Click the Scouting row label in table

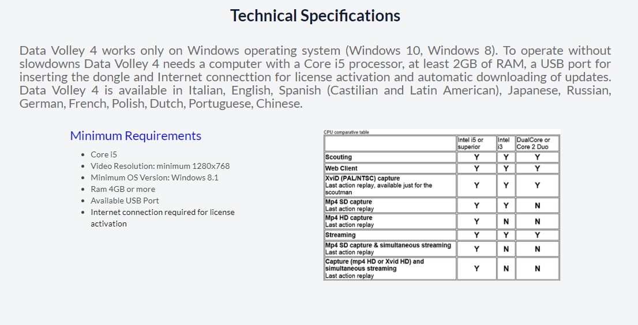[339, 157]
